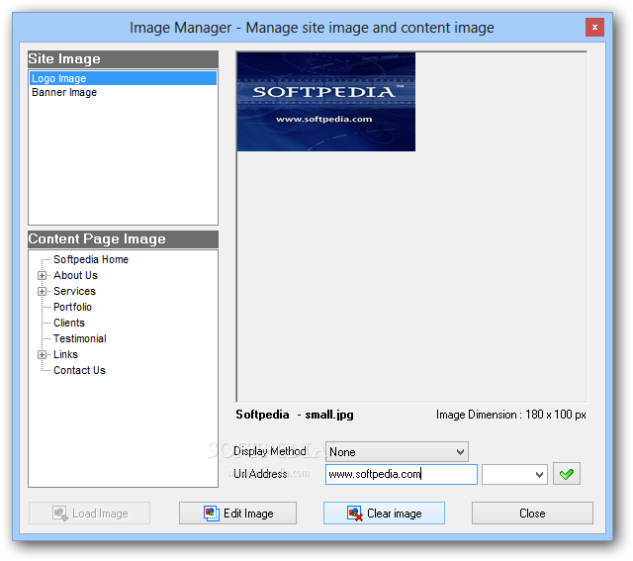The width and height of the screenshot is (633, 561).
Task: Click the Site Image panel header
Action: click(123, 59)
